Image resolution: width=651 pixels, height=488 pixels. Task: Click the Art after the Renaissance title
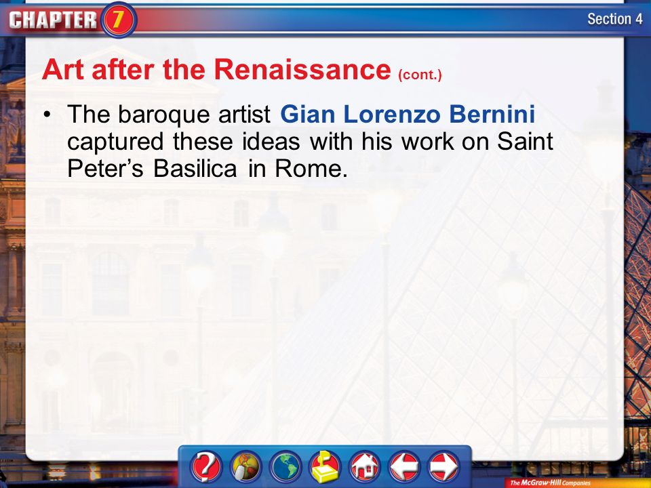(216, 69)
